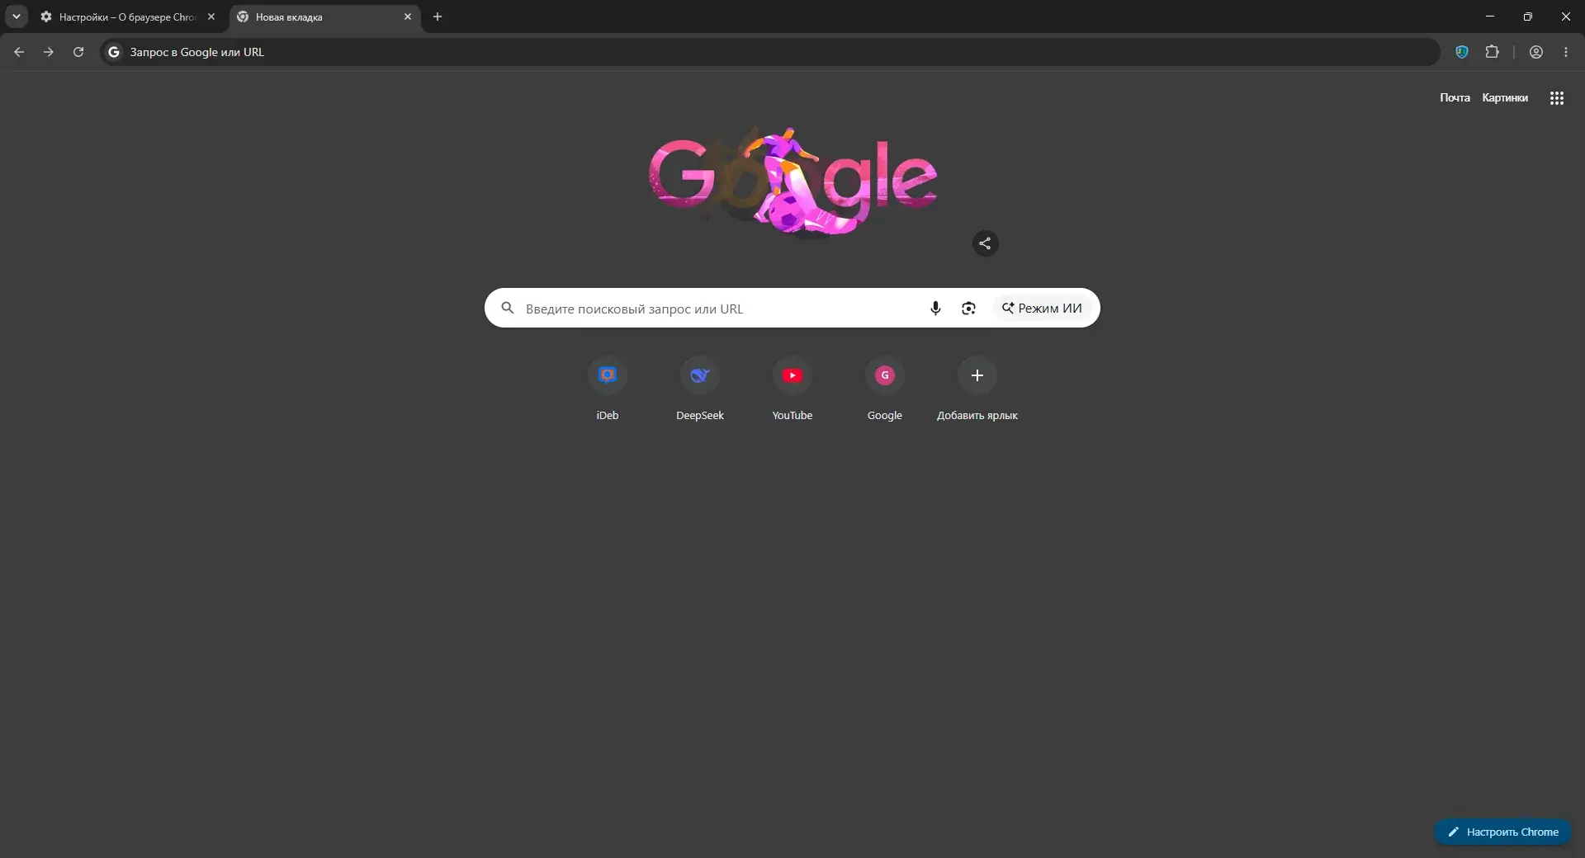Click the forward navigation arrow
This screenshot has width=1585, height=858.
[x=49, y=52]
